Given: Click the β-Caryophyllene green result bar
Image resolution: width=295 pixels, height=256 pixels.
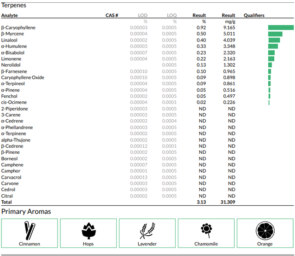Looking at the screenshot, I should pos(281,28).
